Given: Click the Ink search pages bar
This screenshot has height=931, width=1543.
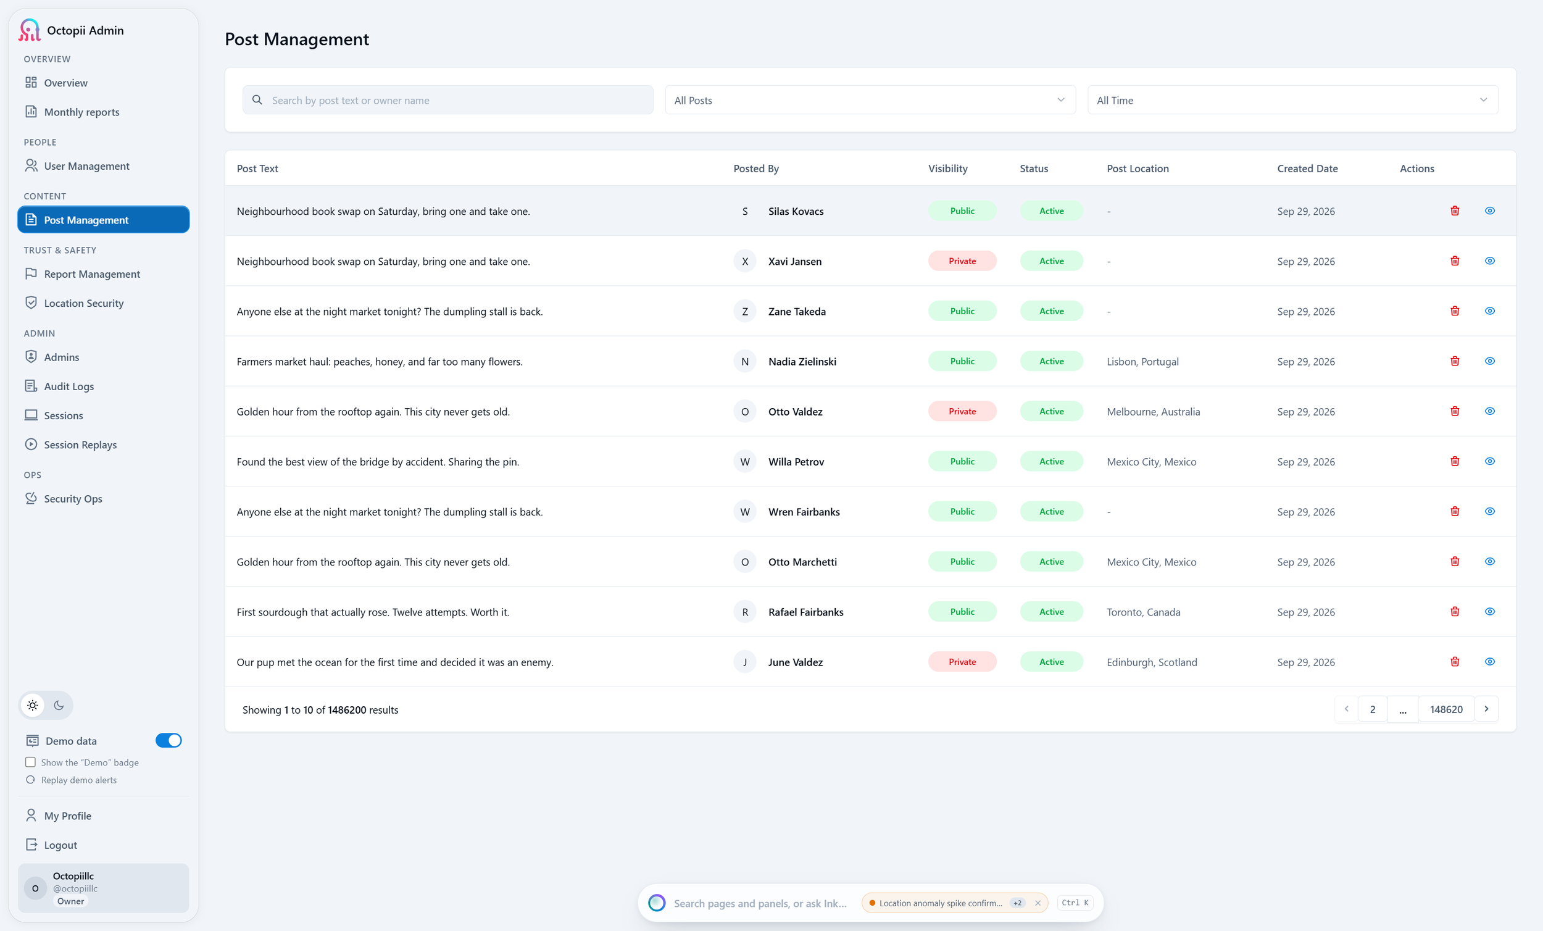Looking at the screenshot, I should pyautogui.click(x=760, y=903).
